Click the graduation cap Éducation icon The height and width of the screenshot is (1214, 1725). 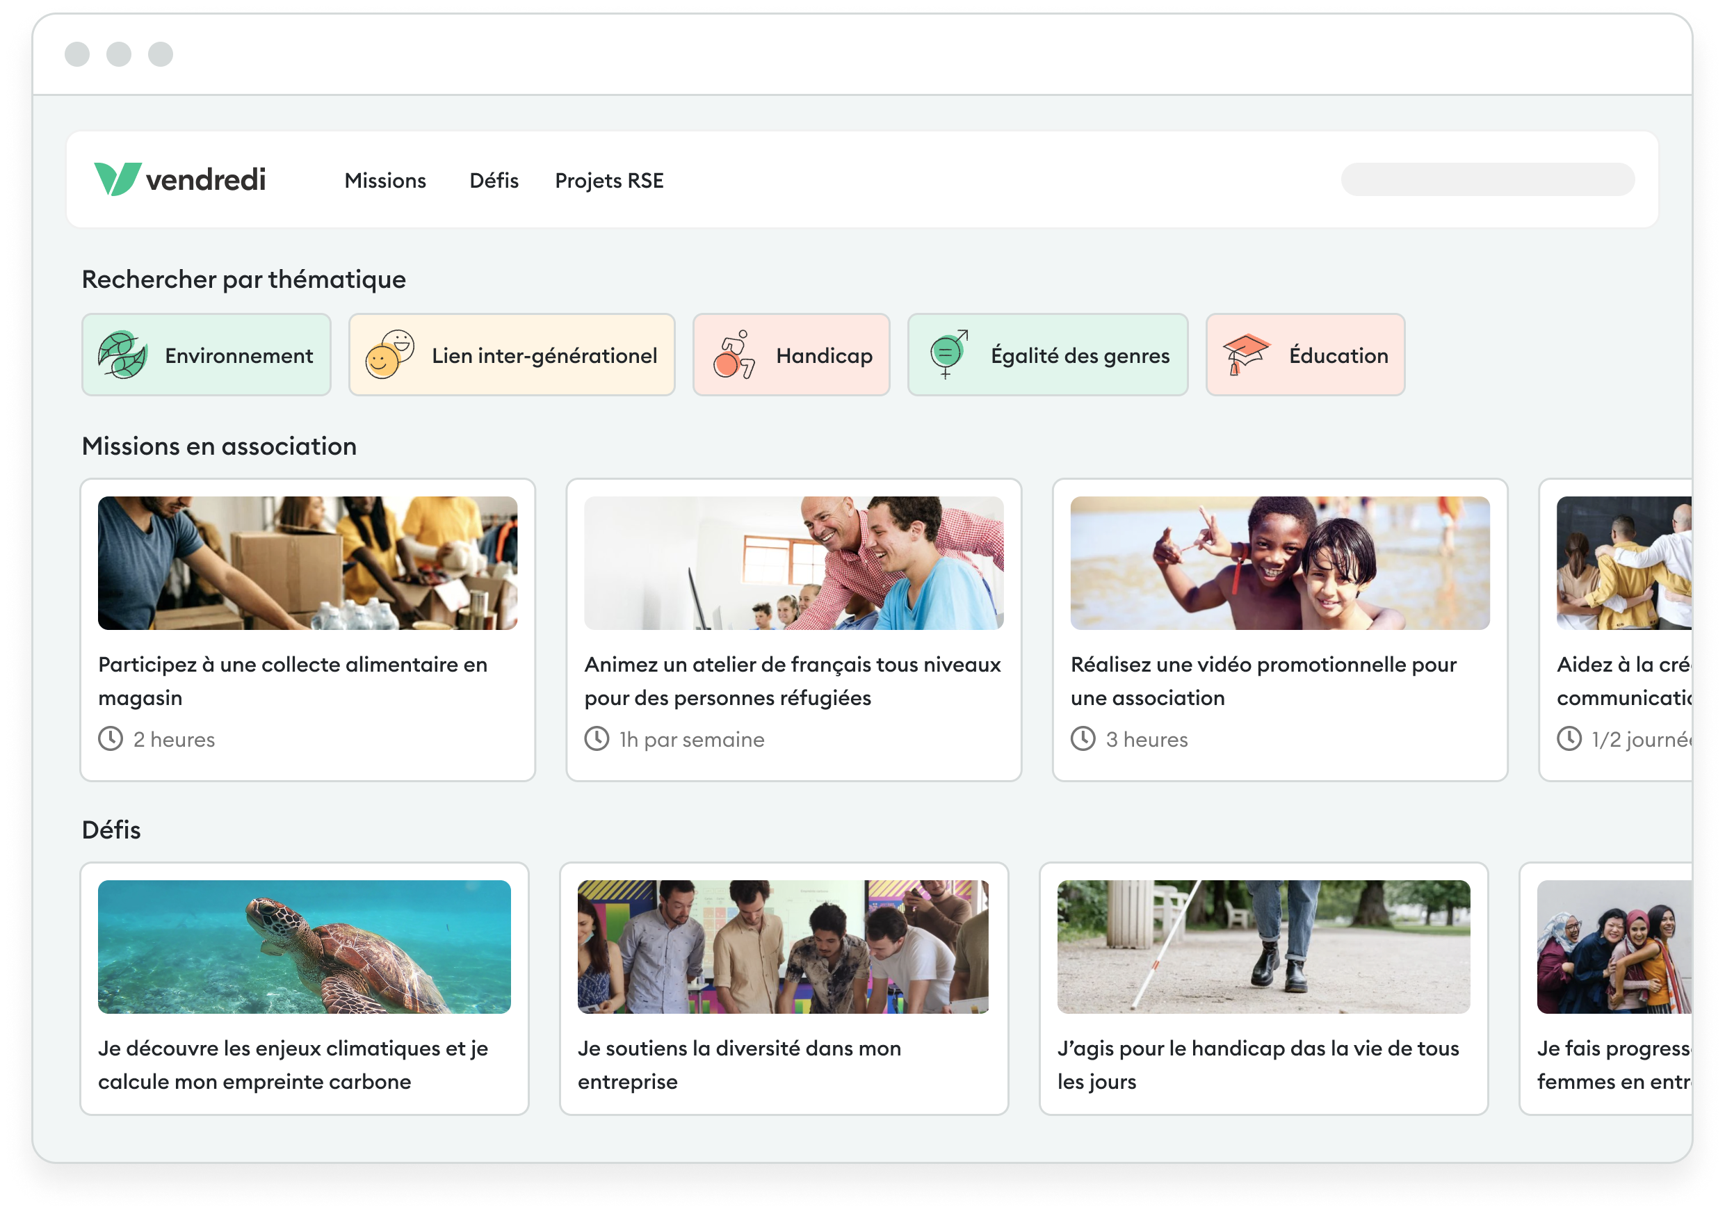[x=1246, y=355]
